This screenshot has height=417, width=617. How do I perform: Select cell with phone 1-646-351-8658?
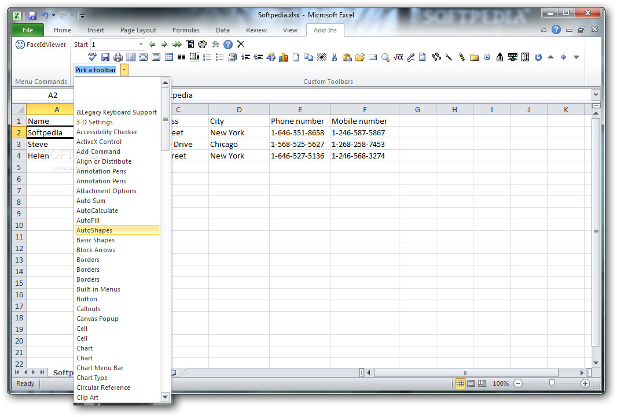pos(299,132)
